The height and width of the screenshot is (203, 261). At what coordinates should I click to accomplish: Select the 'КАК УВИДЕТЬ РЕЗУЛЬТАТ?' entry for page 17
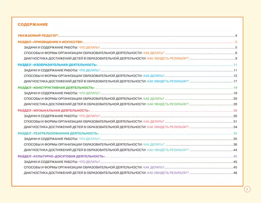(x=168, y=82)
